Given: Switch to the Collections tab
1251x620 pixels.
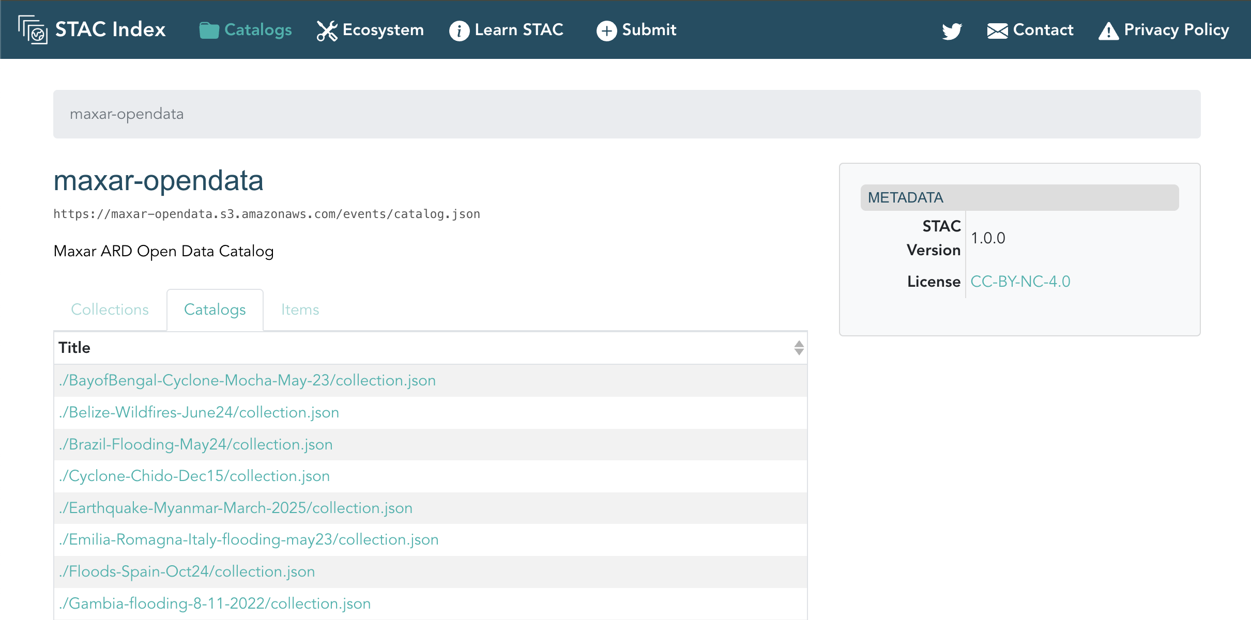Looking at the screenshot, I should 110,309.
